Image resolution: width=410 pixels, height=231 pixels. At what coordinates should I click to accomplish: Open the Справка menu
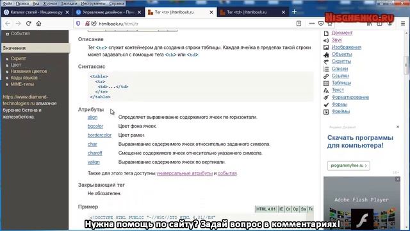click(x=117, y=3)
